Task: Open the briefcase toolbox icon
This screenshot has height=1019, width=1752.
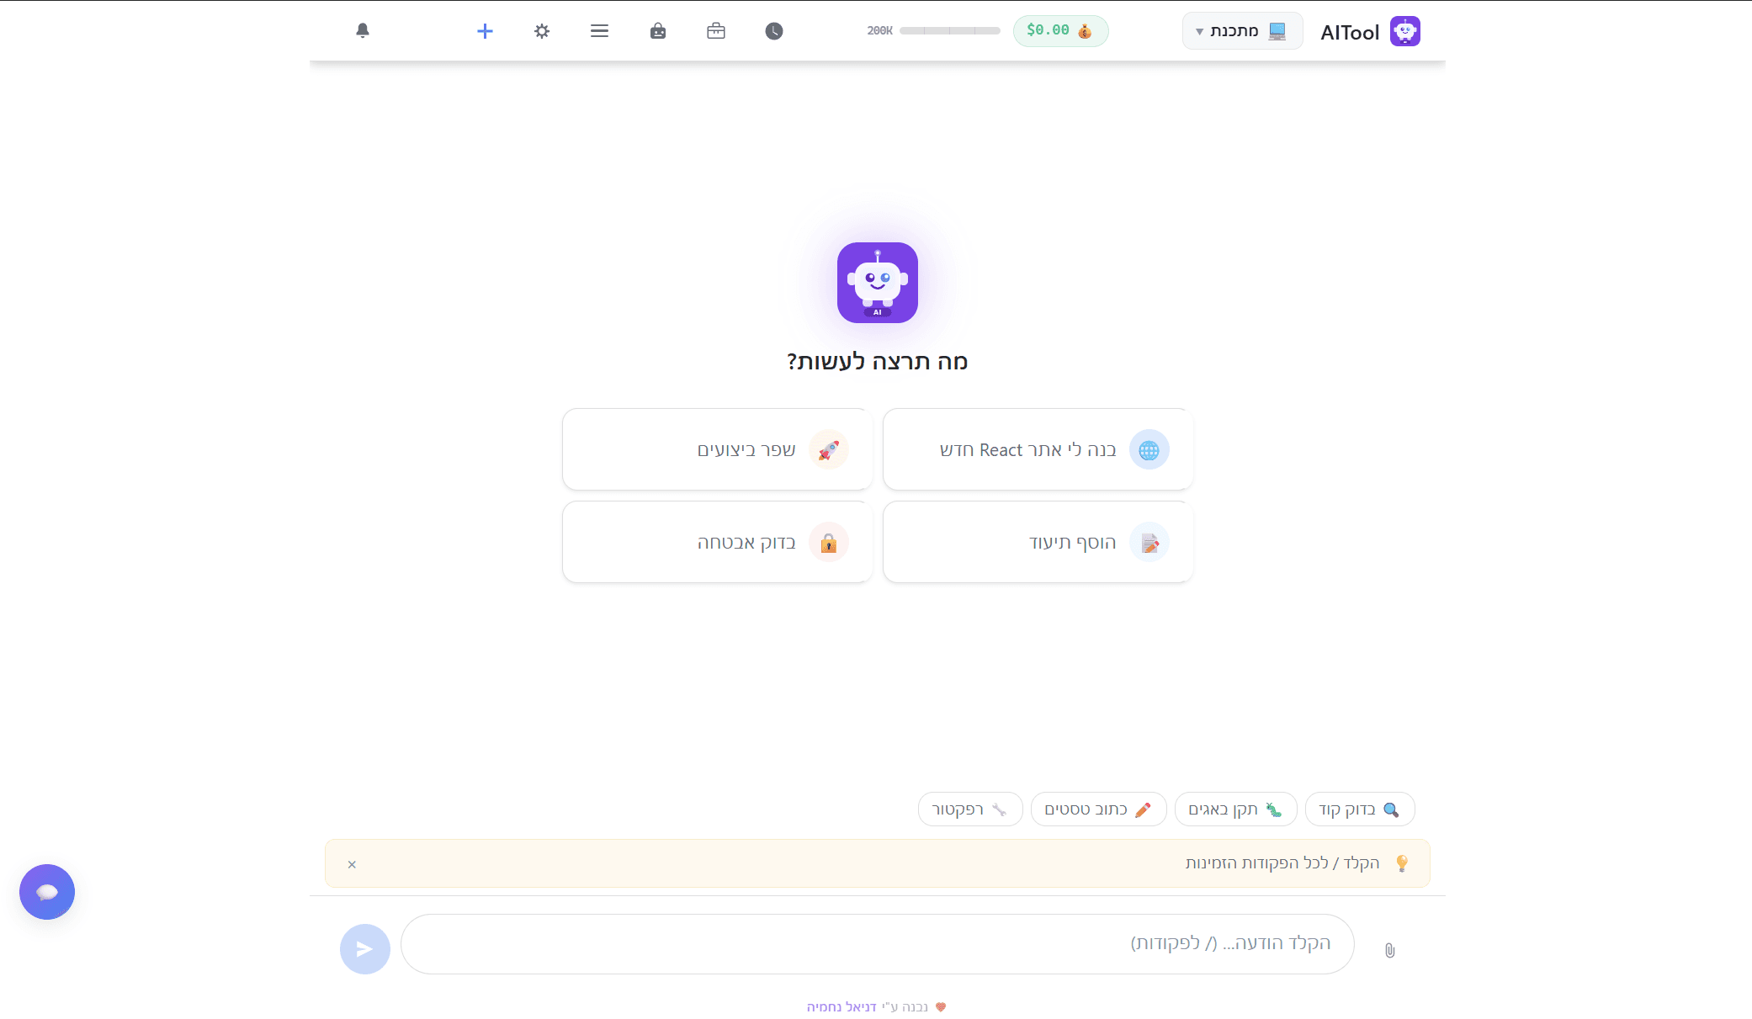Action: coord(716,31)
